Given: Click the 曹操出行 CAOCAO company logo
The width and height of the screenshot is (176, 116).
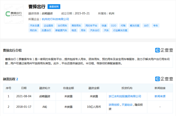Looking at the screenshot, I should pyautogui.click(x=14, y=14).
